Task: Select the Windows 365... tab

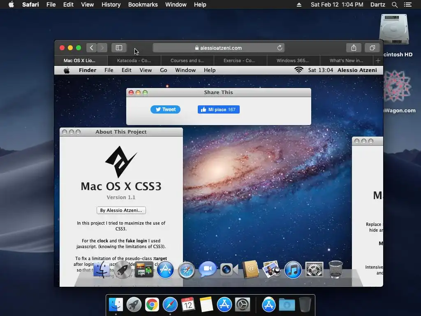Action: [293, 61]
